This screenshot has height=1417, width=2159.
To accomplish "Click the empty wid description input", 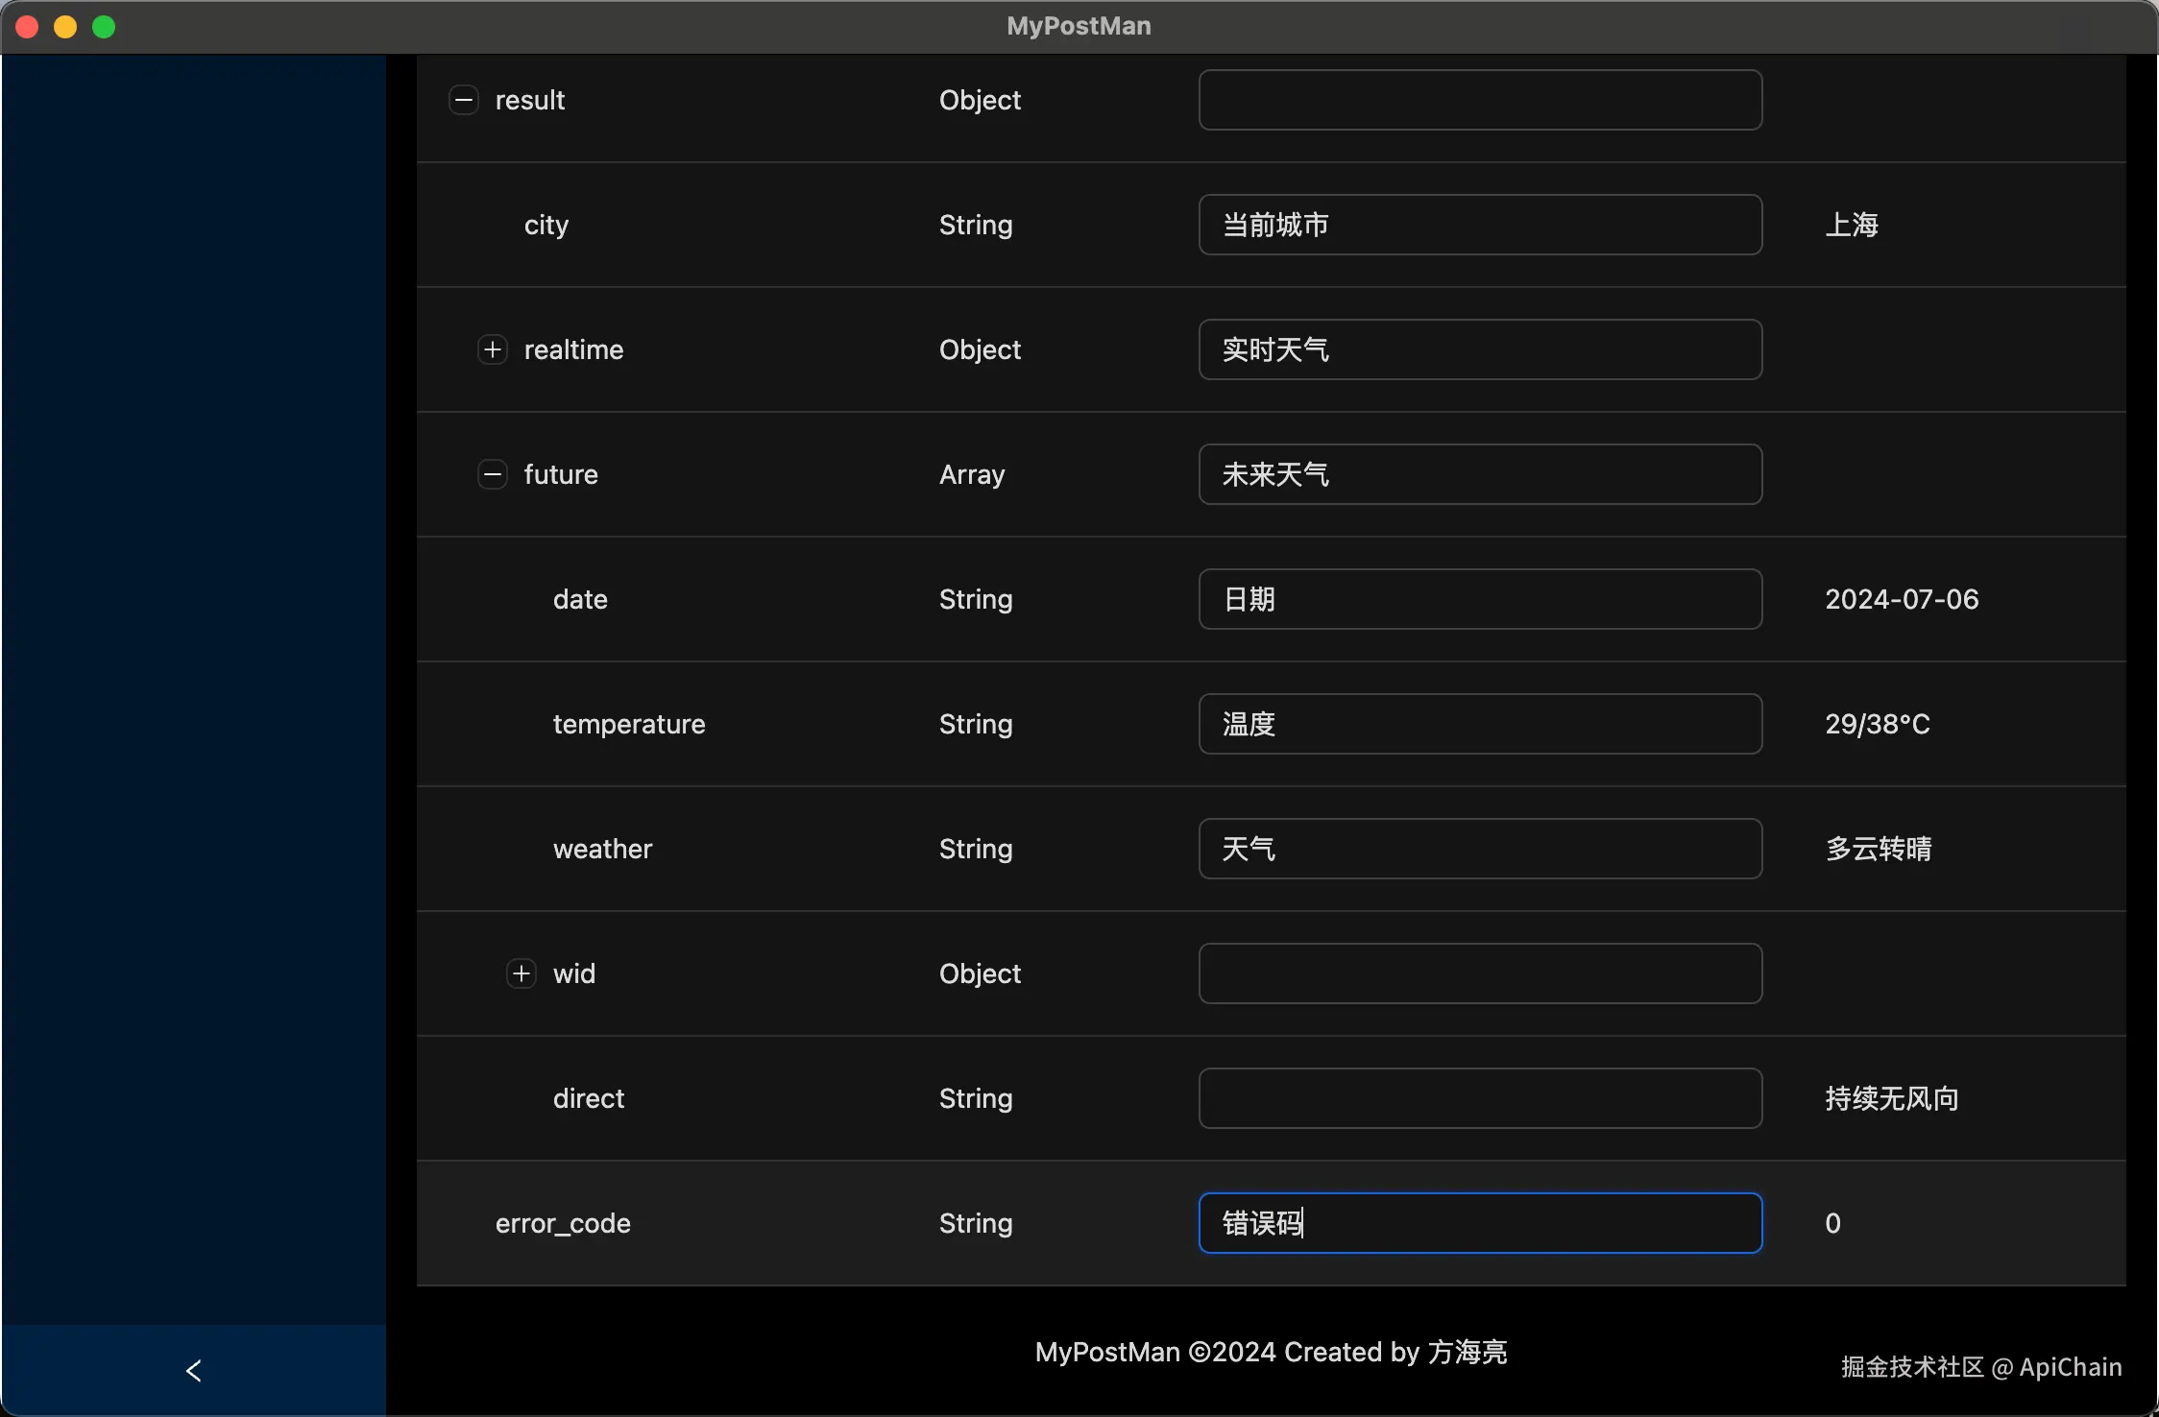I will (x=1479, y=973).
